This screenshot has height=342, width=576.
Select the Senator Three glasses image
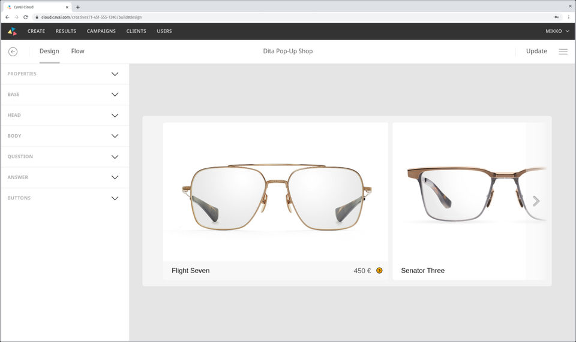(469, 192)
